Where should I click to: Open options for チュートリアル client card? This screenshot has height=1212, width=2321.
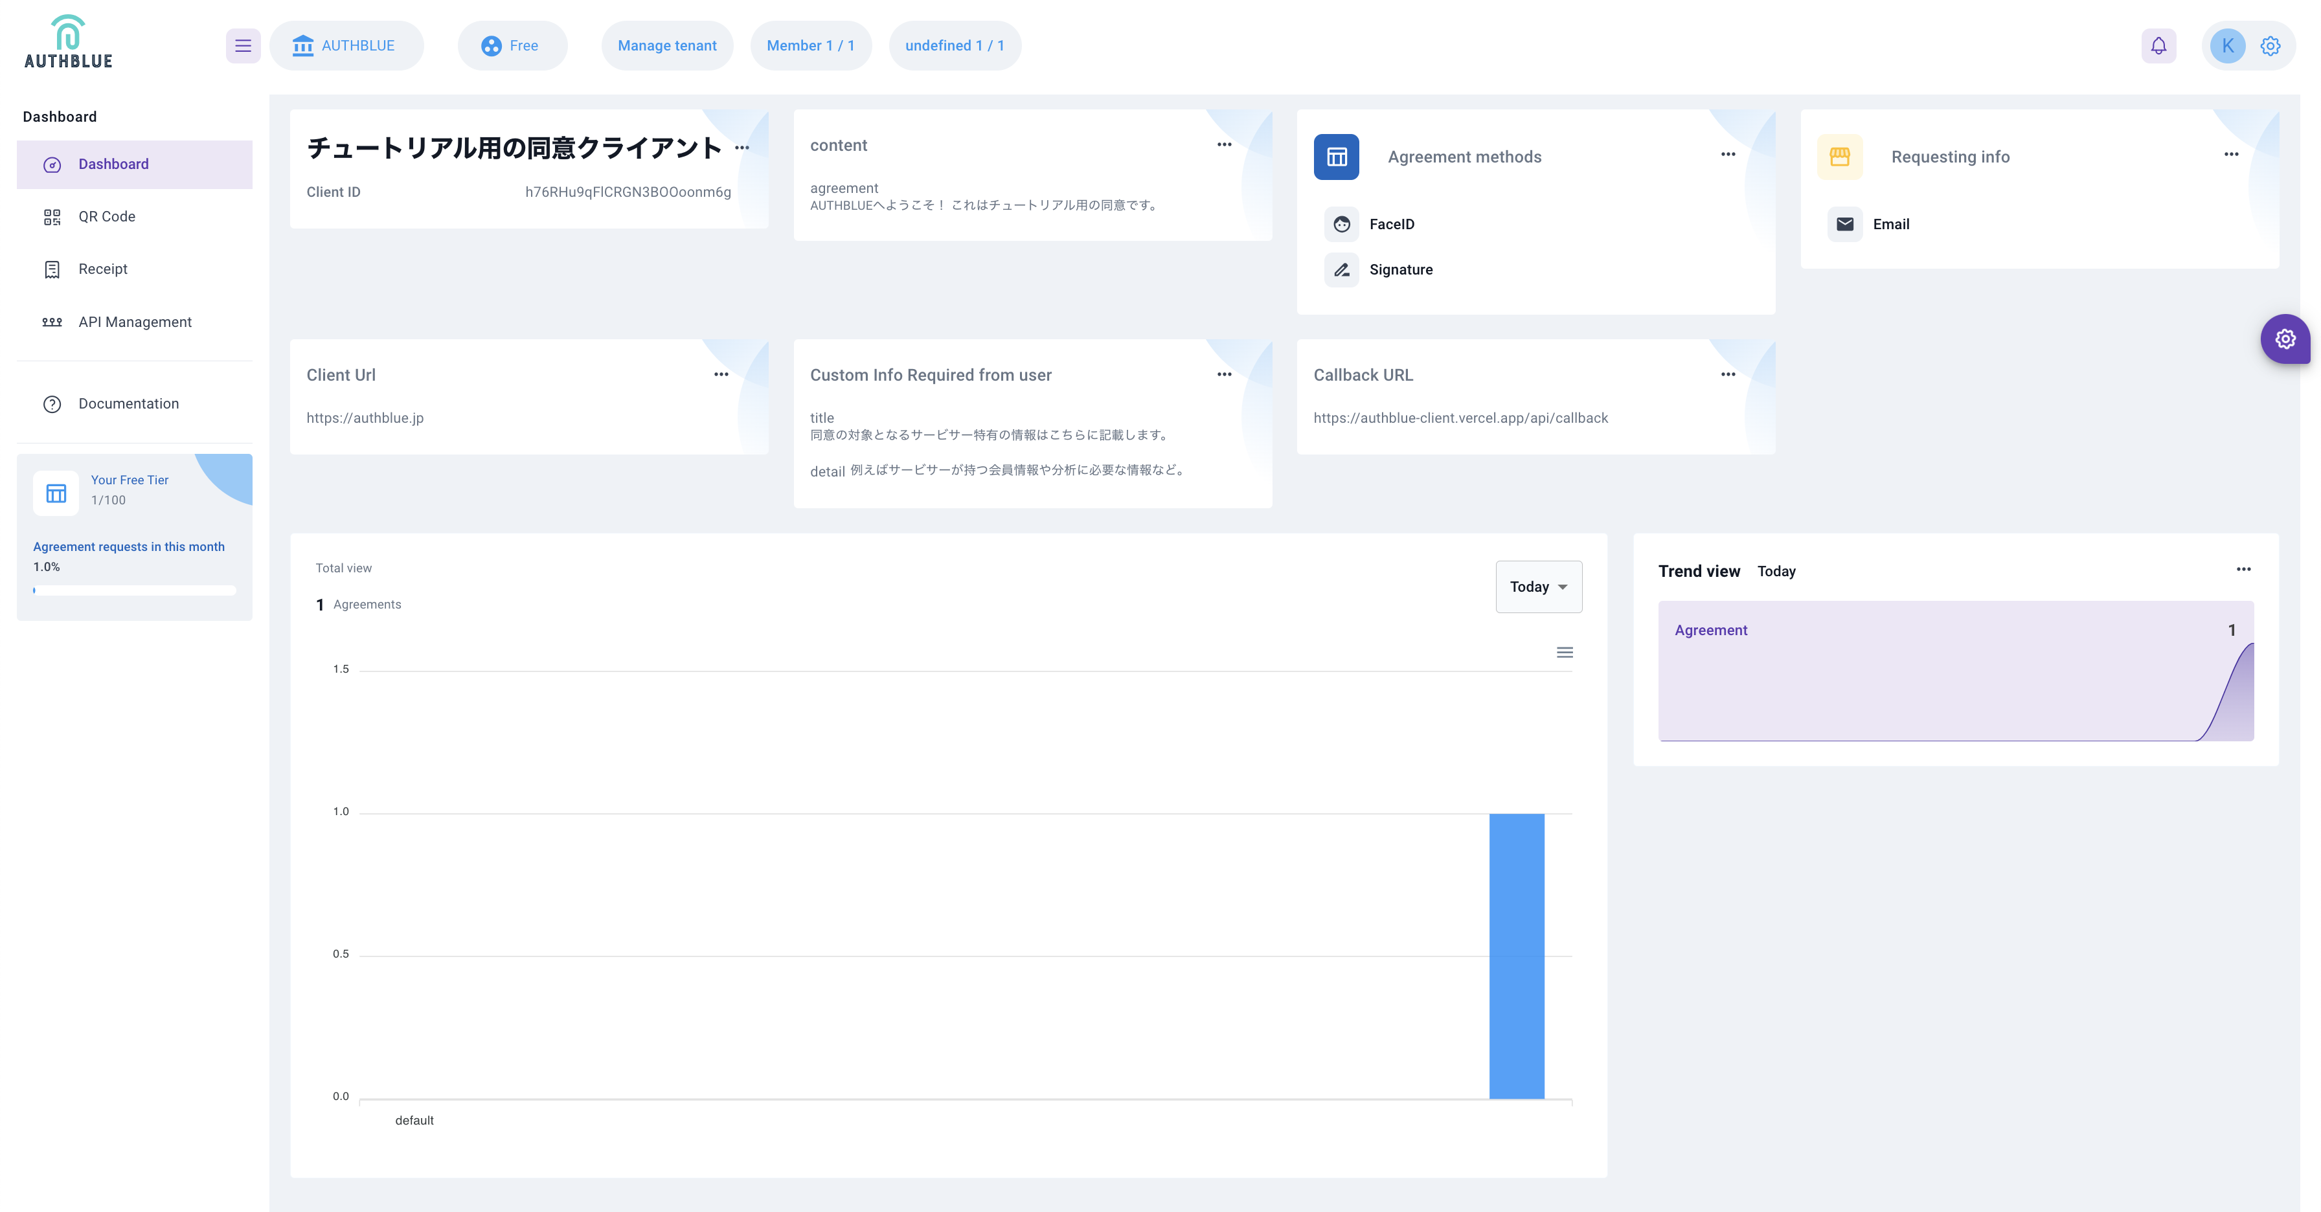click(x=742, y=148)
